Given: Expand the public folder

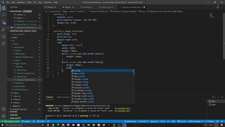Looking at the screenshot, I should [x=15, y=37].
